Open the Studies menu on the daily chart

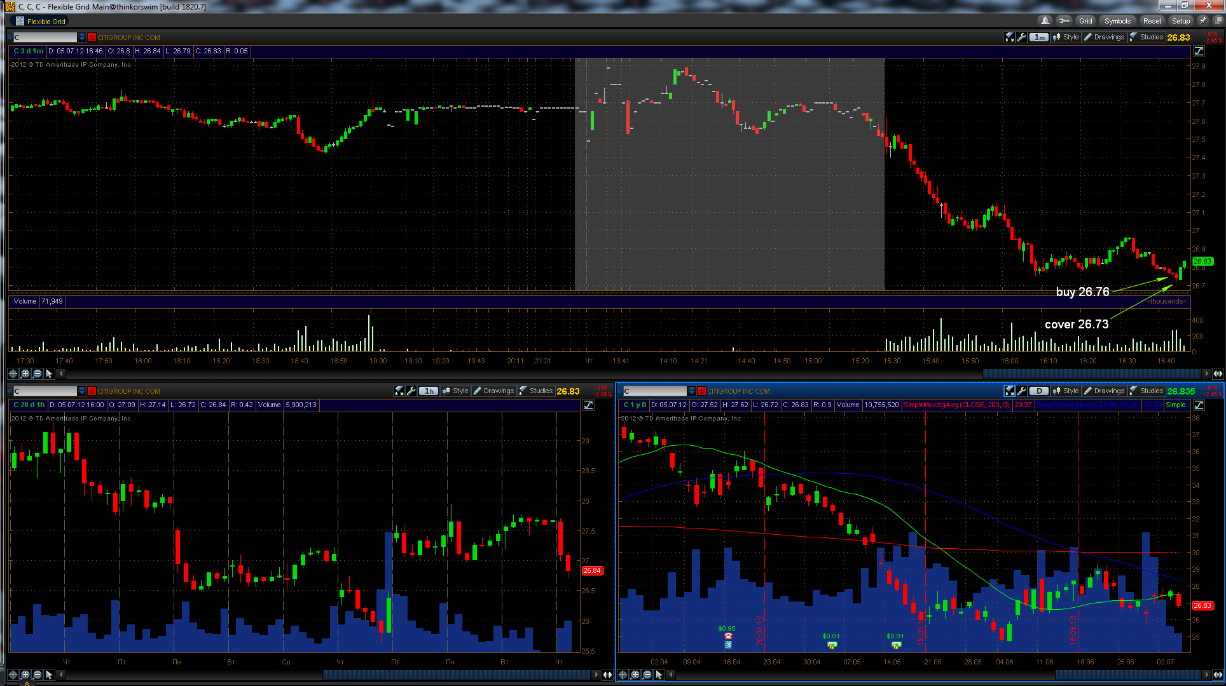1147,391
